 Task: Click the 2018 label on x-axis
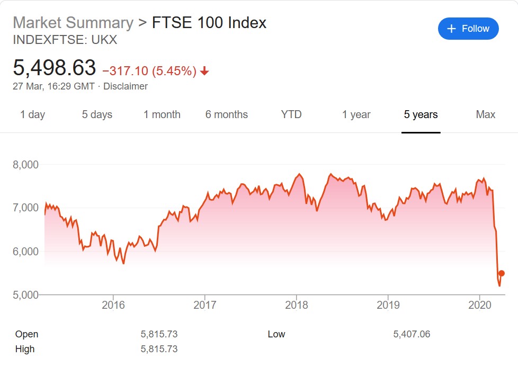(296, 305)
